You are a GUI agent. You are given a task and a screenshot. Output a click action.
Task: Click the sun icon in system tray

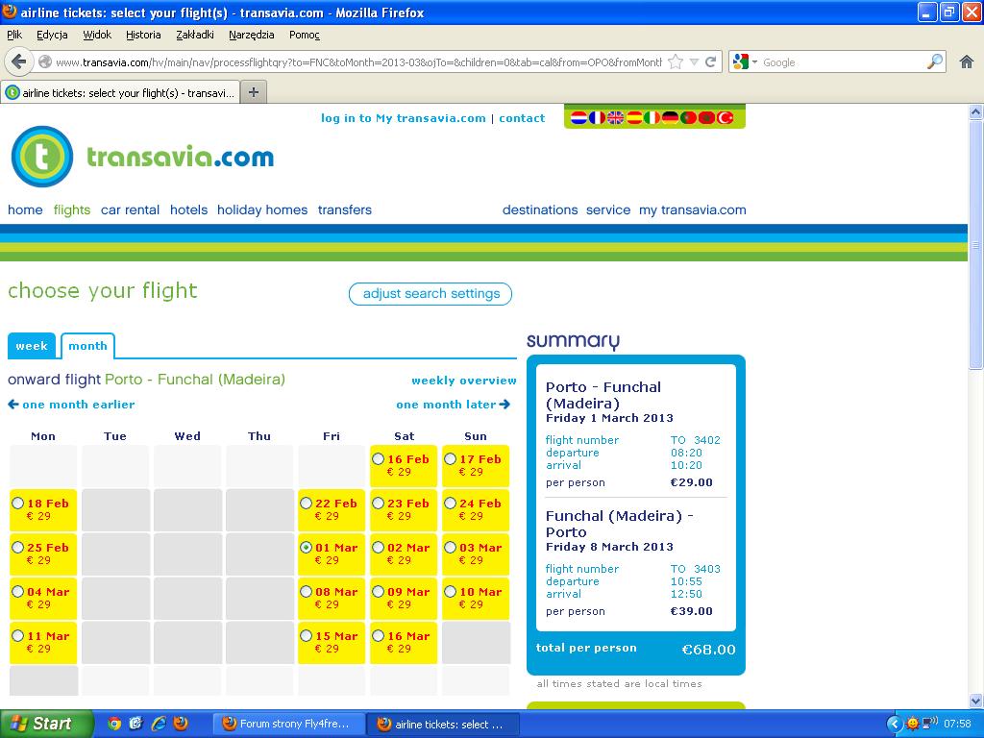[x=913, y=725]
